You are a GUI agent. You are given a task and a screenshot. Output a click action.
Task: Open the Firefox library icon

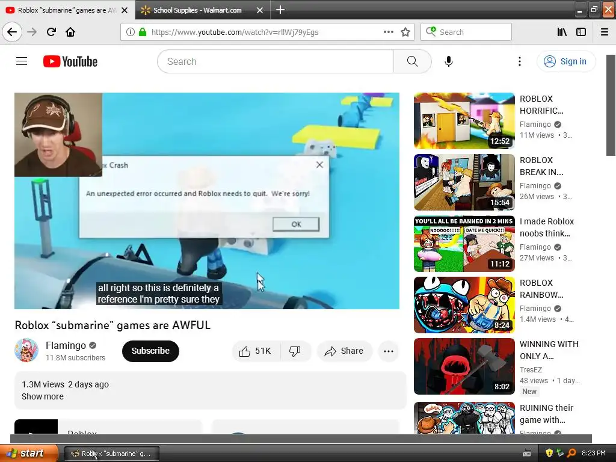click(562, 32)
